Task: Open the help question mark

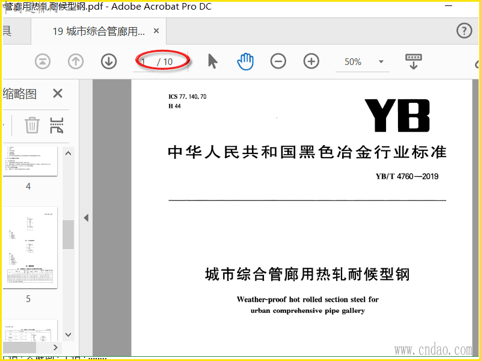Action: coord(464,31)
